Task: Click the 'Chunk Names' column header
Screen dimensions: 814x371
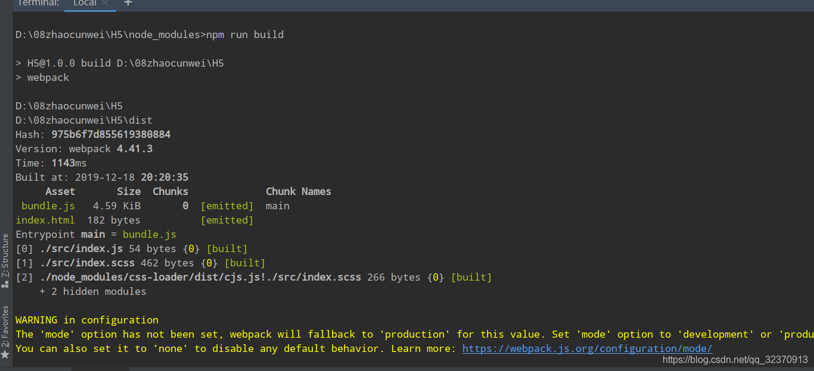Action: point(299,192)
